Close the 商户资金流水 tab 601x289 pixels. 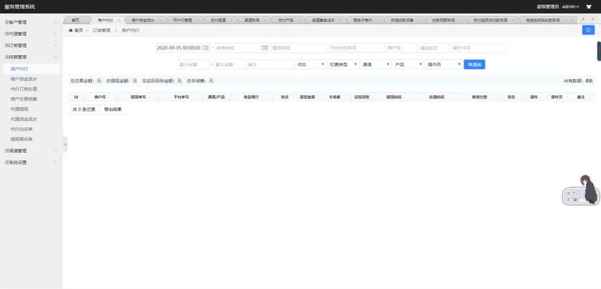point(160,21)
